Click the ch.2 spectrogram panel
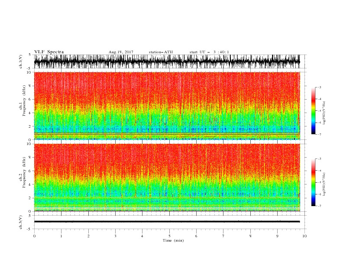The height and width of the screenshot is (265, 343). click(x=167, y=178)
